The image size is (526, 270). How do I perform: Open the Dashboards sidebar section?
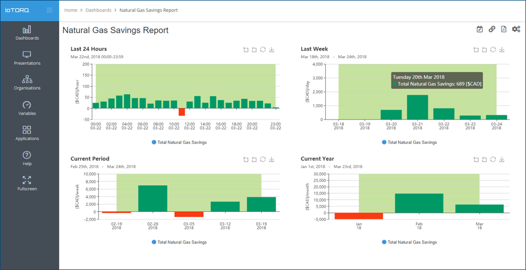tap(27, 33)
